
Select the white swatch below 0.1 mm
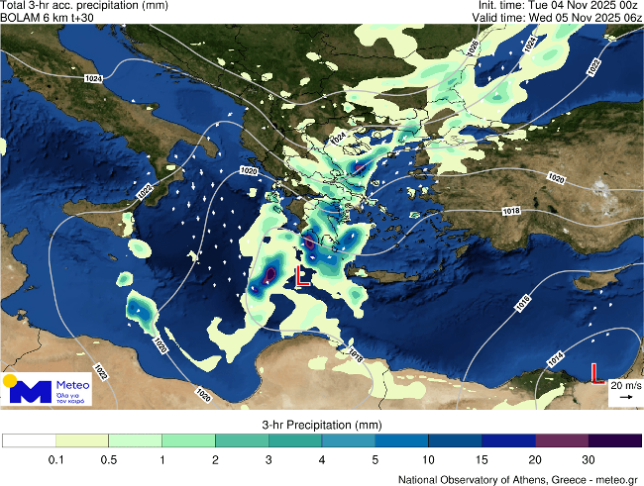coord(29,439)
